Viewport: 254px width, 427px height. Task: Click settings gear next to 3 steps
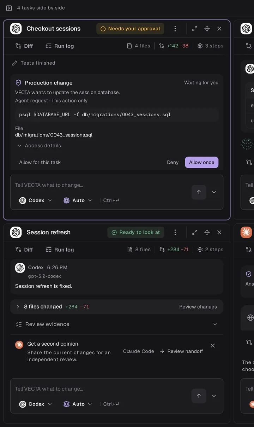click(200, 46)
